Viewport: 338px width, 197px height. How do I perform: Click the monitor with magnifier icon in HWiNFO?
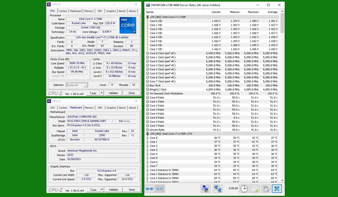[205, 189]
